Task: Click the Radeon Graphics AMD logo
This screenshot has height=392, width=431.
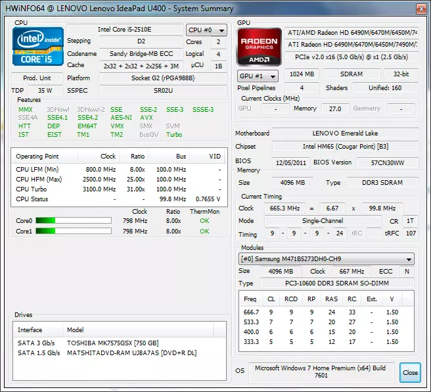Action: point(259,47)
